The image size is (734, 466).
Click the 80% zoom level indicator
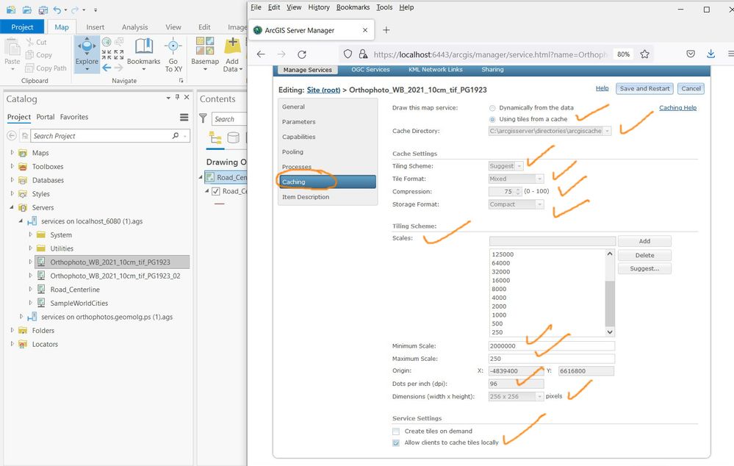[x=624, y=54]
